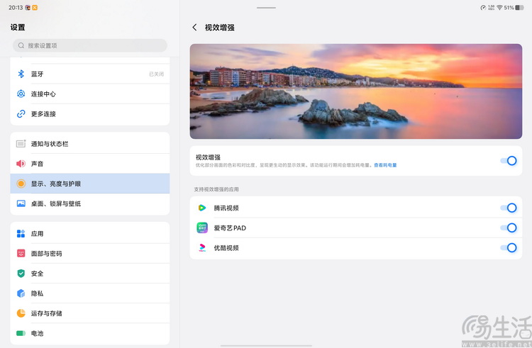Tap the 20:13 clock in status bar
This screenshot has width=532, height=348.
point(16,8)
